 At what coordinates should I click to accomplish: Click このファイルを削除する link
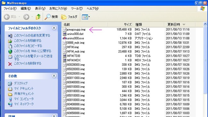pos(28,63)
